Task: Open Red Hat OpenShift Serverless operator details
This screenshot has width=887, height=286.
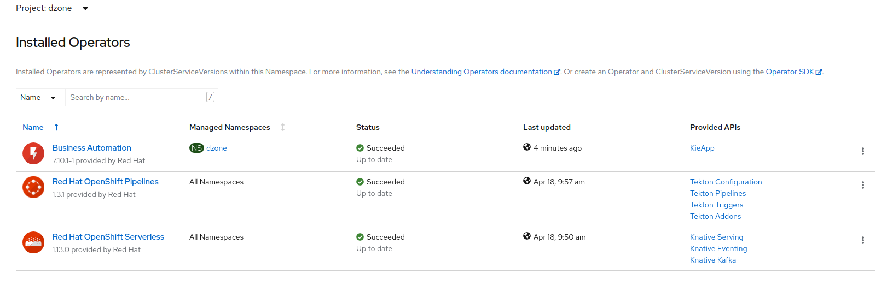Action: (x=108, y=237)
